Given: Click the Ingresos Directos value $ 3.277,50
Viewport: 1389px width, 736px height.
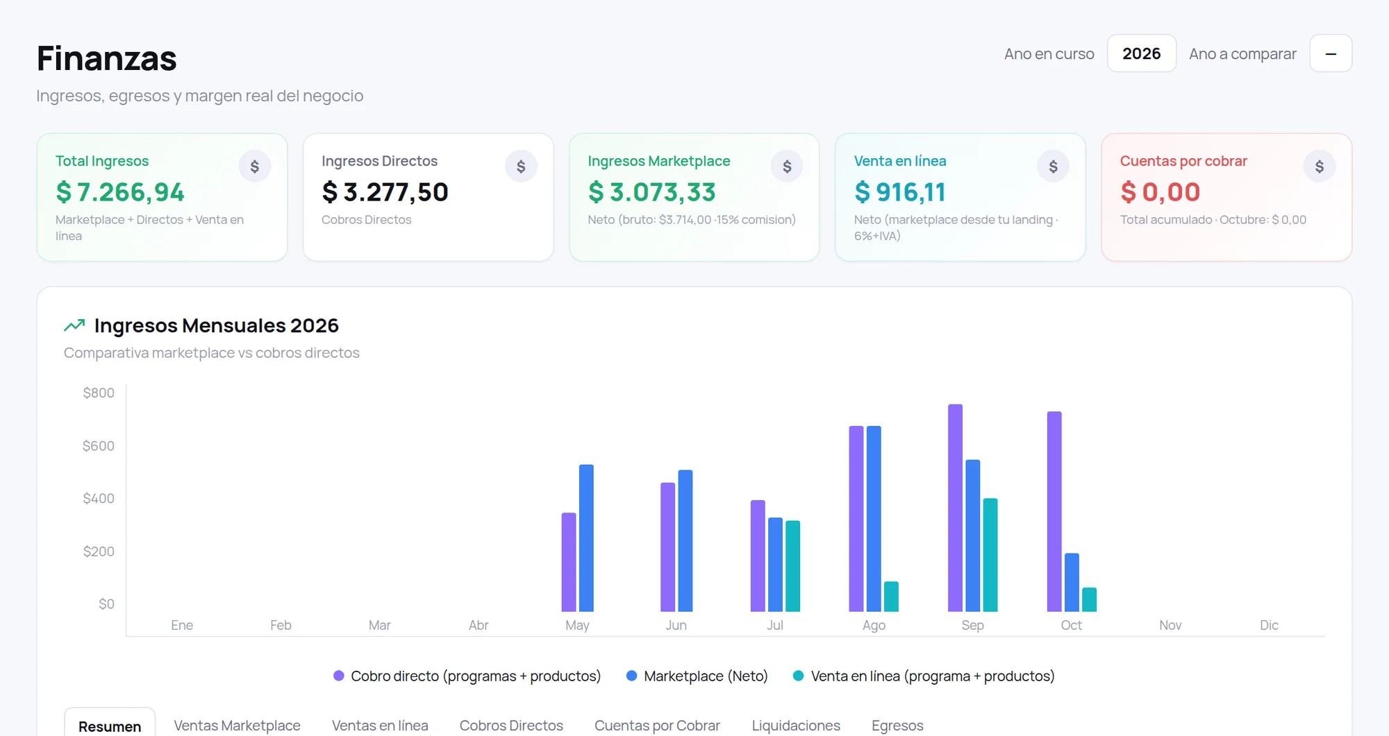Looking at the screenshot, I should [x=385, y=192].
